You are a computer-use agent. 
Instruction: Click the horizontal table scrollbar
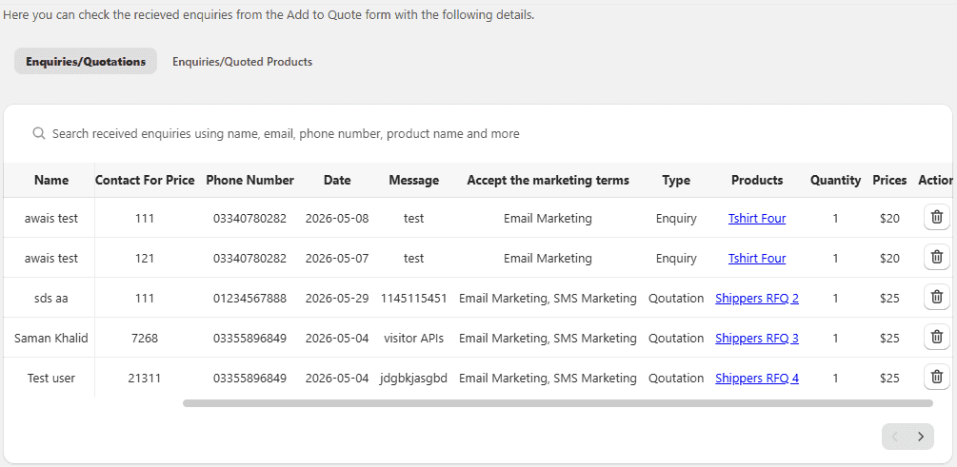coord(558,403)
